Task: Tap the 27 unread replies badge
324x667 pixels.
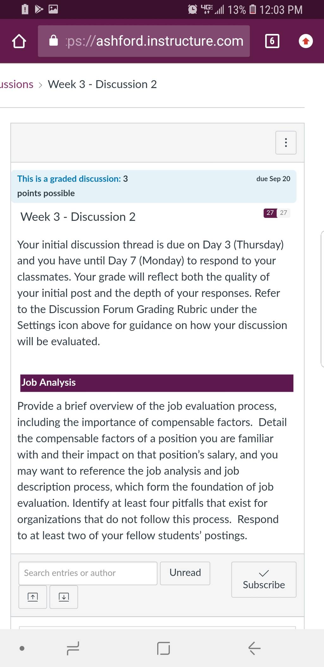Action: (270, 213)
